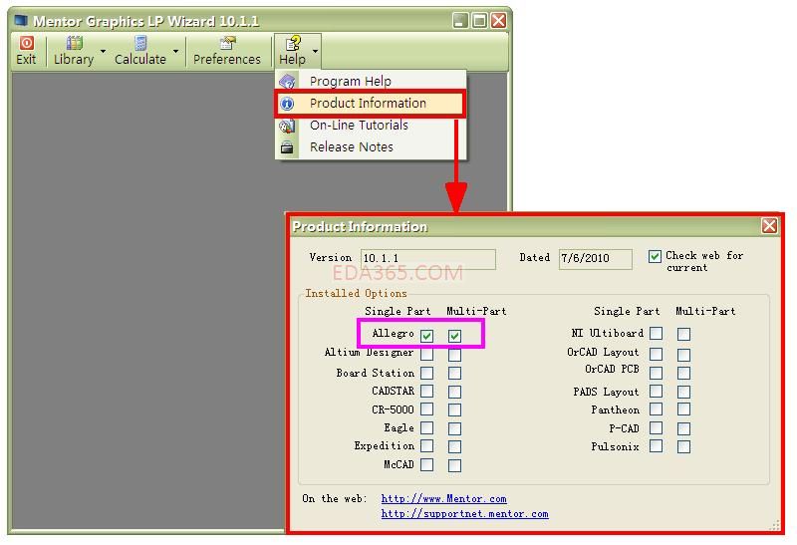797x545 pixels.
Task: Toggle Allegro Single Part checkbox
Action: [x=427, y=336]
